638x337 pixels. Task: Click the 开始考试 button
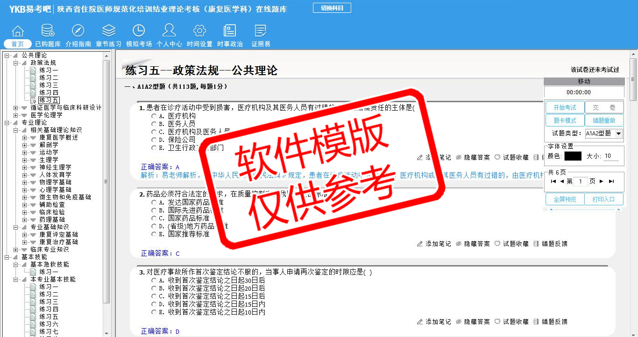tap(565, 107)
